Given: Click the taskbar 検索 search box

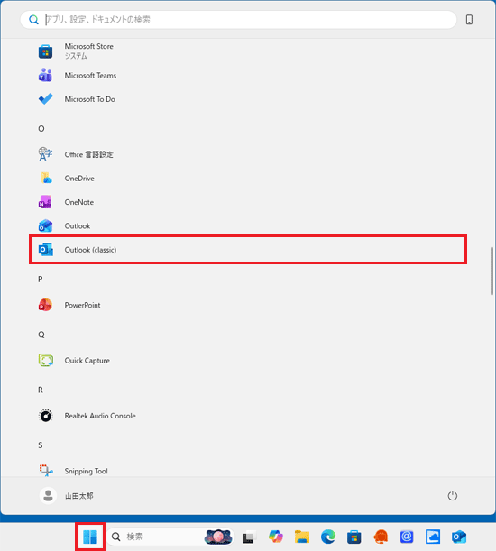Looking at the screenshot, I should (x=170, y=537).
